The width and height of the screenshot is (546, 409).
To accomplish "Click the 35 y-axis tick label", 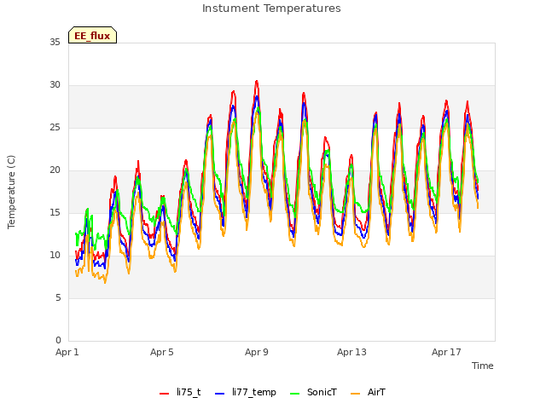I will tap(55, 42).
